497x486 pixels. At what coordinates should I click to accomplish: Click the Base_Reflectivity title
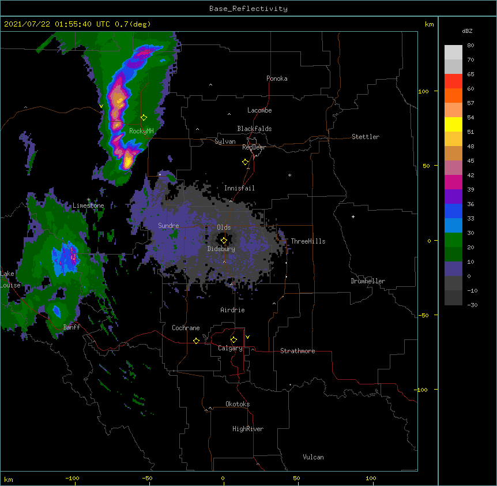[248, 9]
